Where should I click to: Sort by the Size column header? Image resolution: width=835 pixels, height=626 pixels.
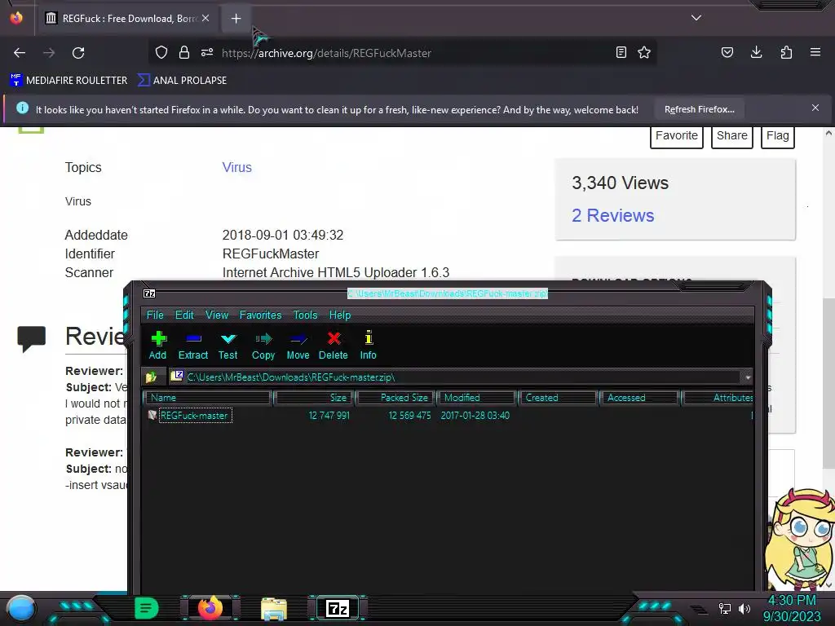314,398
